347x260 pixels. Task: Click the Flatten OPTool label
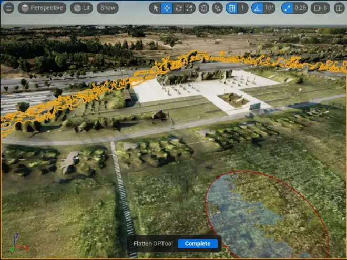coord(153,243)
